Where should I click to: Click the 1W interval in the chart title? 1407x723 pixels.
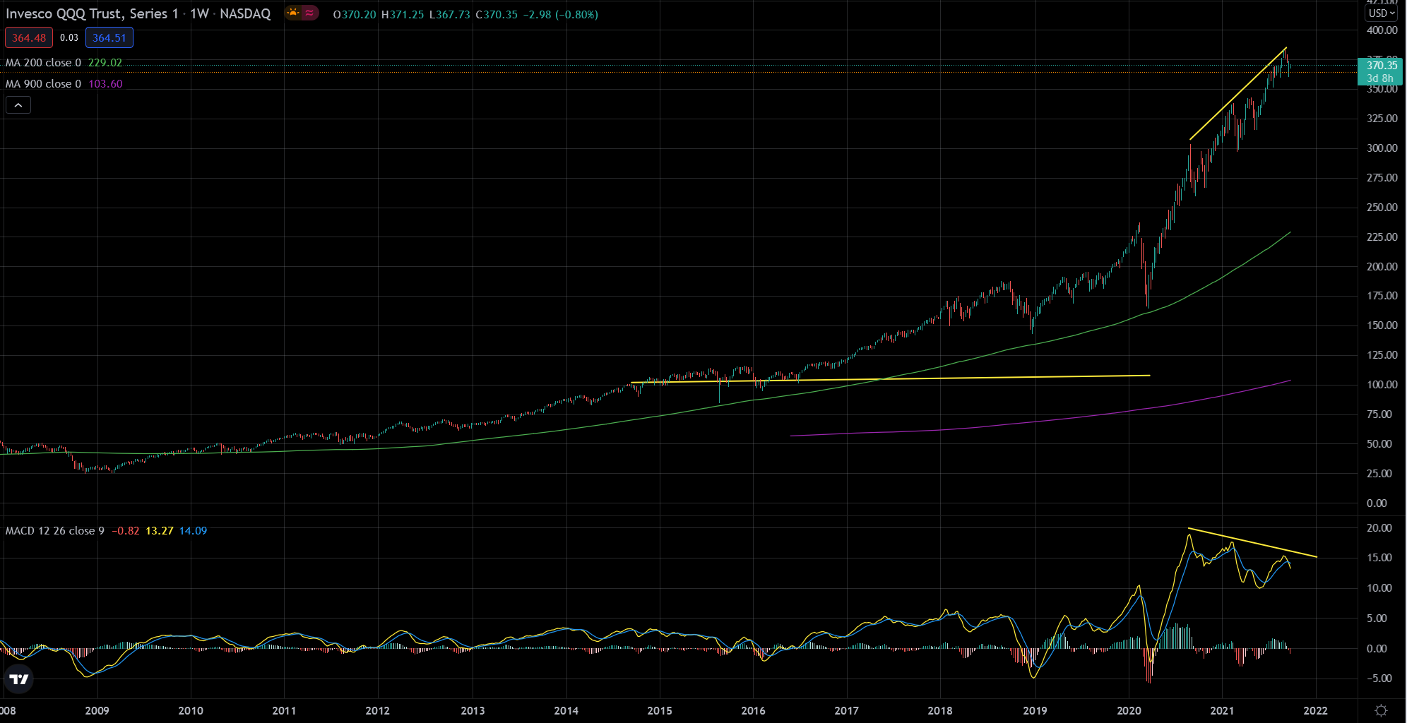[x=200, y=13]
